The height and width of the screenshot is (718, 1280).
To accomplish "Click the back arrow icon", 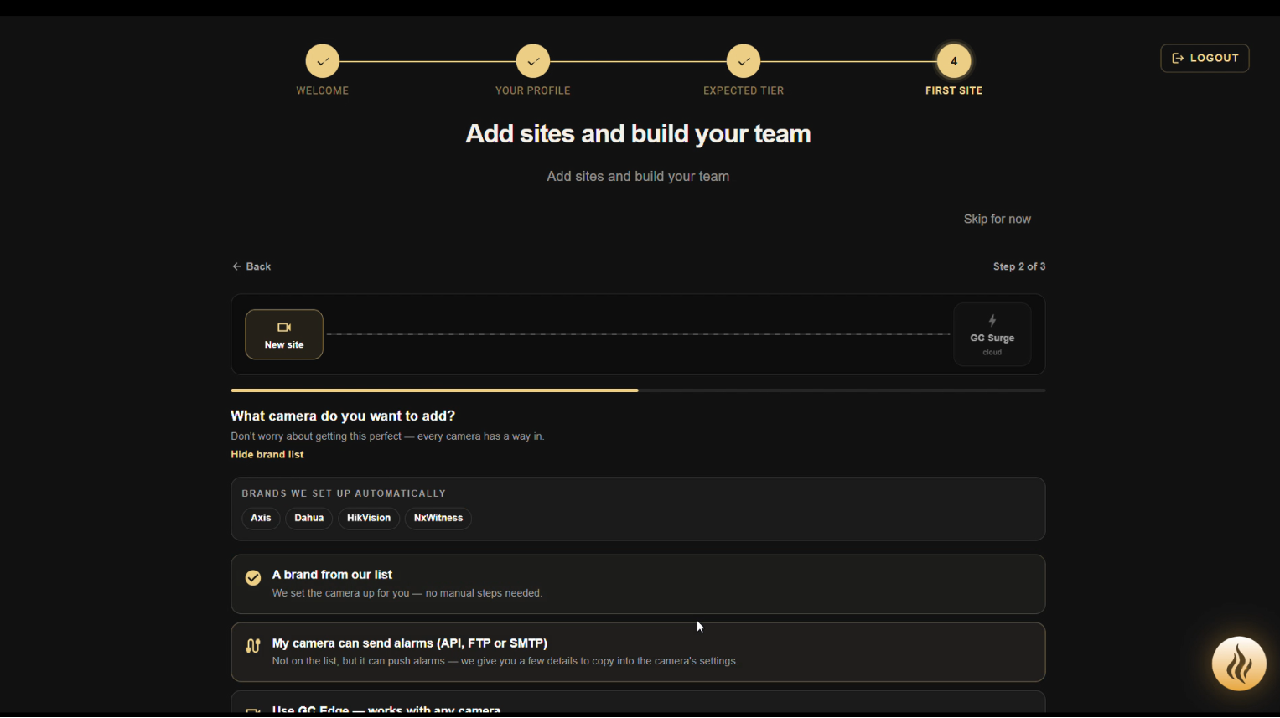I will (236, 266).
